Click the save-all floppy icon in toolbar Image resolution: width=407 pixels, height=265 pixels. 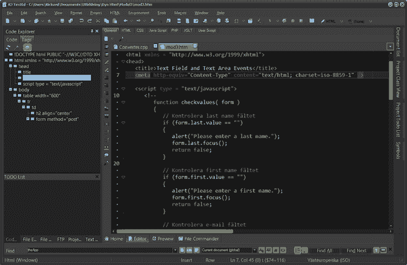pyautogui.click(x=71, y=21)
